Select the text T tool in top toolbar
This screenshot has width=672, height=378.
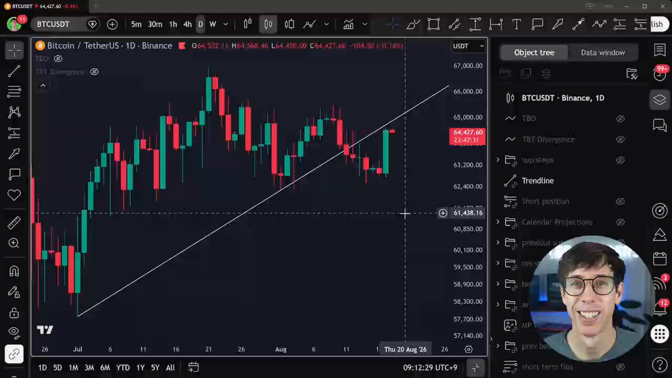pos(516,24)
